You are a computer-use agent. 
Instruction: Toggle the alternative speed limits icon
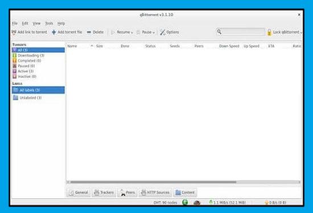pyautogui.click(x=197, y=203)
